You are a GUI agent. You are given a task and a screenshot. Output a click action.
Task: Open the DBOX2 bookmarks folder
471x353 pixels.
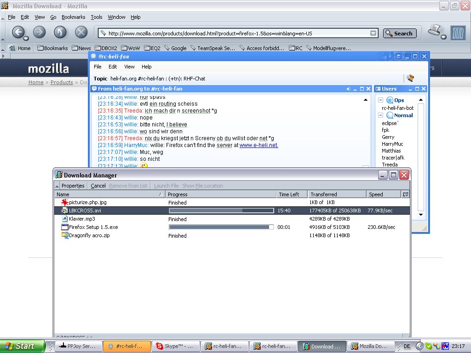click(x=106, y=48)
